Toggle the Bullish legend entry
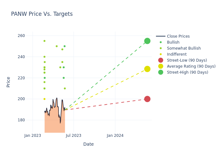 point(173,42)
